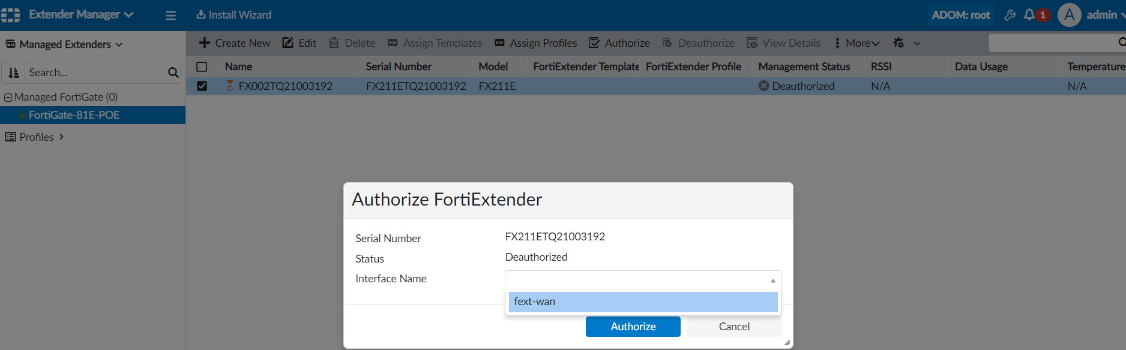Screen dimensions: 1126x350
Task: Uncheck the FX002TQ21003192 row checkbox
Action: click(x=202, y=86)
